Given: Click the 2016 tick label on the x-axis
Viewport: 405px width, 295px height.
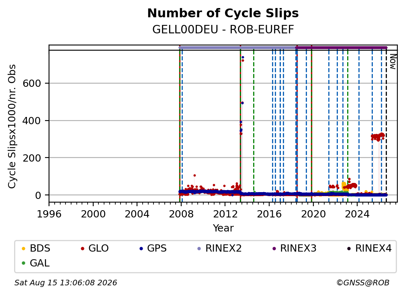Looking at the screenshot, I should (x=269, y=214).
